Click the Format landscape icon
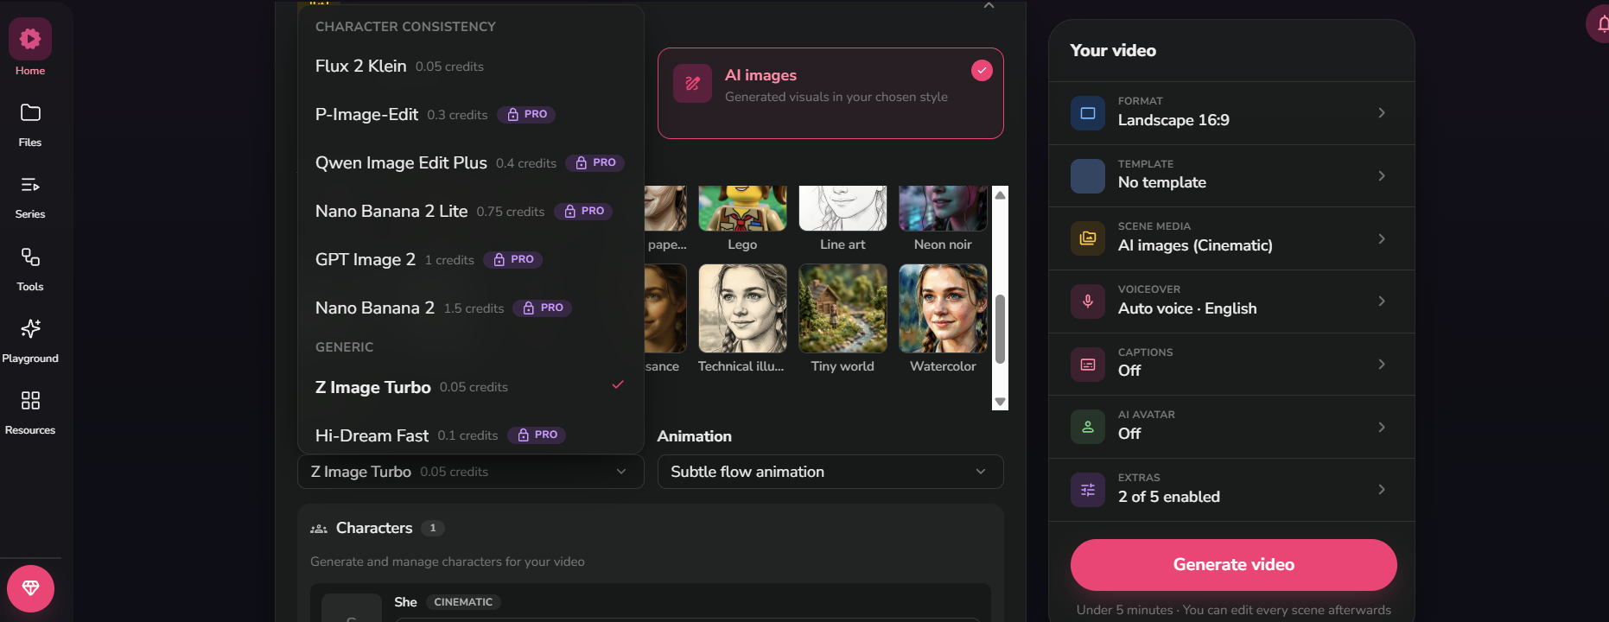 click(1088, 113)
